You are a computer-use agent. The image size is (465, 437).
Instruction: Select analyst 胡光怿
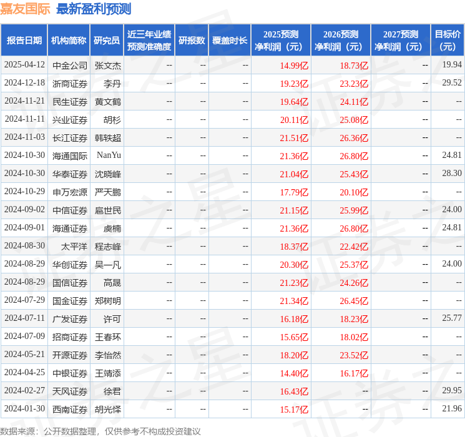108,410
